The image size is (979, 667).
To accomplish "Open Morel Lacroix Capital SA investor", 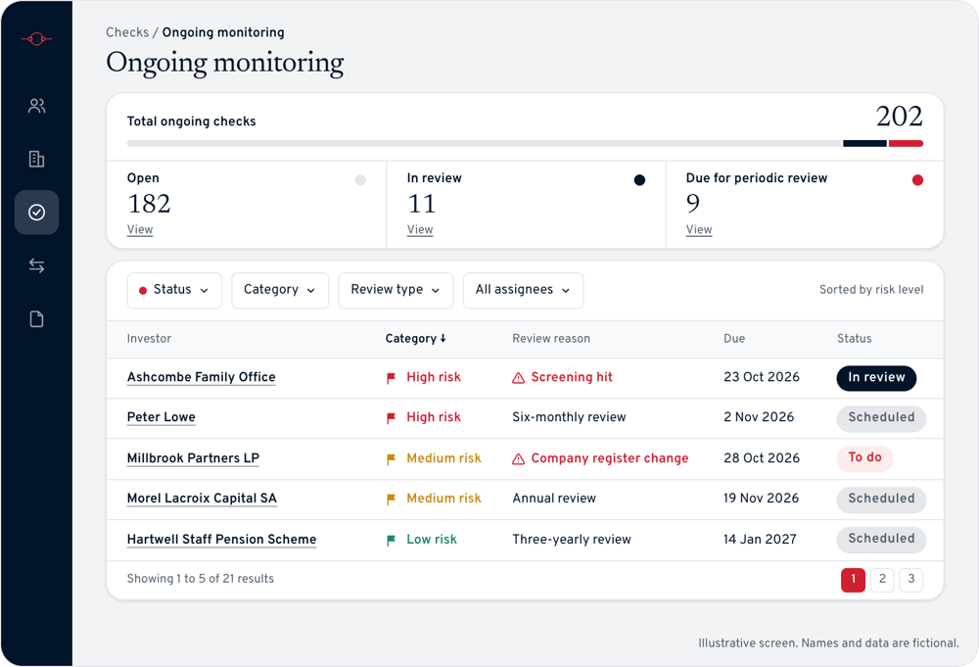I will pos(202,499).
